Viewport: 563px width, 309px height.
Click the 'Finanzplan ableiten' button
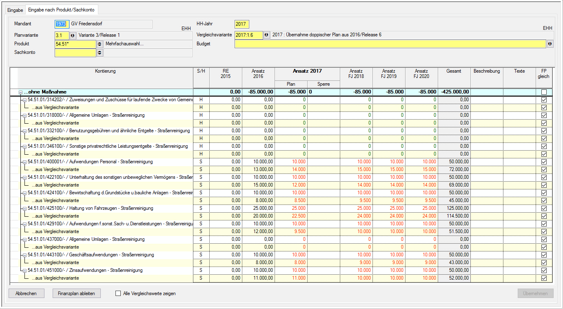pyautogui.click(x=76, y=293)
